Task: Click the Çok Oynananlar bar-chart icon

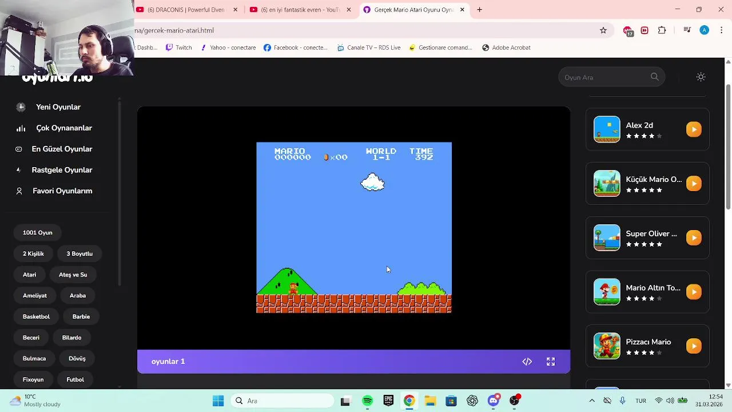Action: 21,128
